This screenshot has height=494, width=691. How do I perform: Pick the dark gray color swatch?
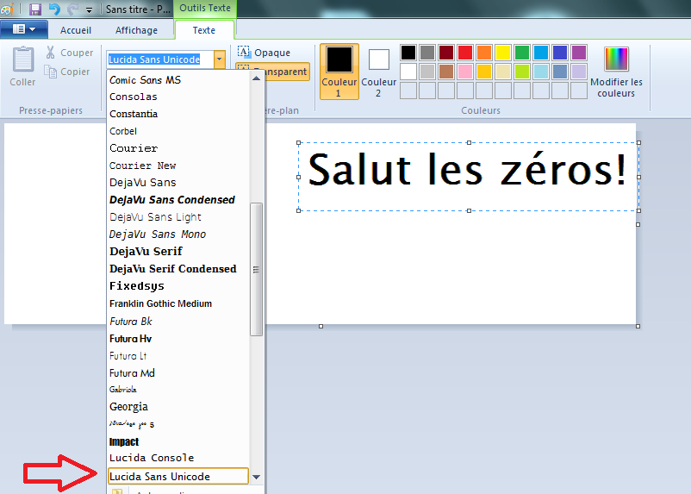click(x=427, y=53)
